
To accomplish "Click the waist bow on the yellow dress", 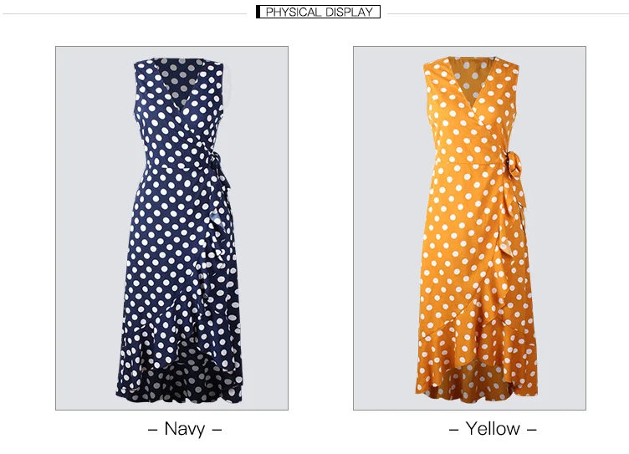I will [514, 166].
